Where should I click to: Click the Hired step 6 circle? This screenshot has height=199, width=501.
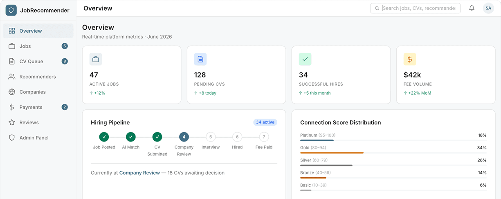(x=237, y=137)
